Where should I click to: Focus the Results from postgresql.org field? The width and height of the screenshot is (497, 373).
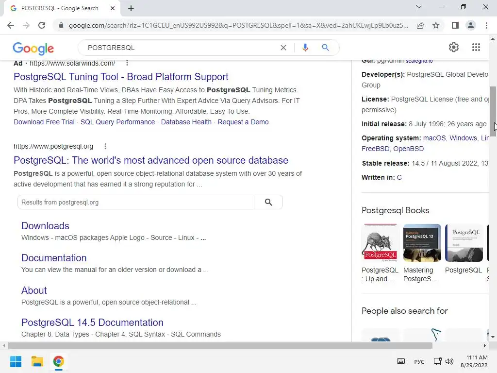coord(136,203)
